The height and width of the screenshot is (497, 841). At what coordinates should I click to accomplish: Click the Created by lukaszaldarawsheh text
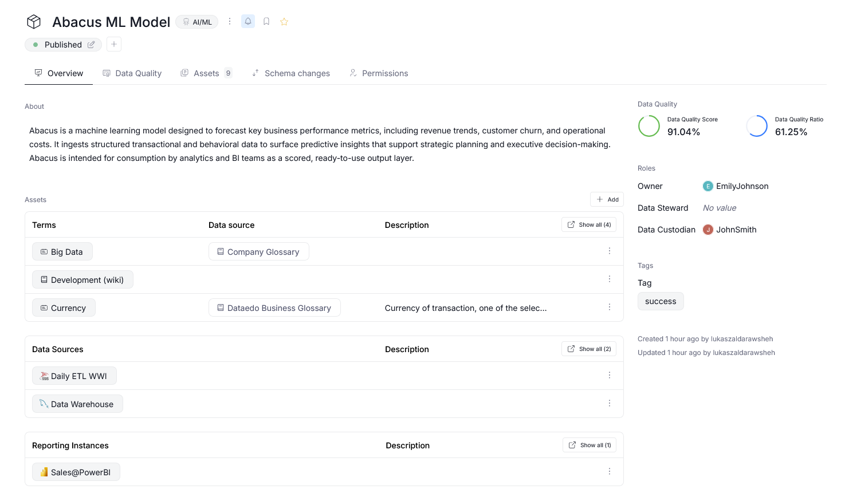tap(705, 339)
